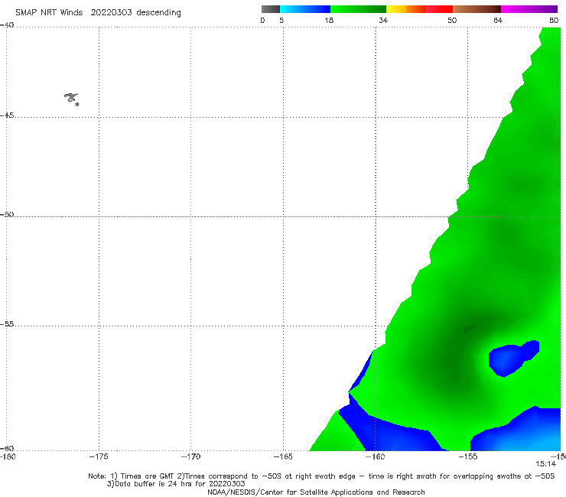Click the magenta-purple segment of the color bar
Screen dimensions: 566x497
click(529, 9)
